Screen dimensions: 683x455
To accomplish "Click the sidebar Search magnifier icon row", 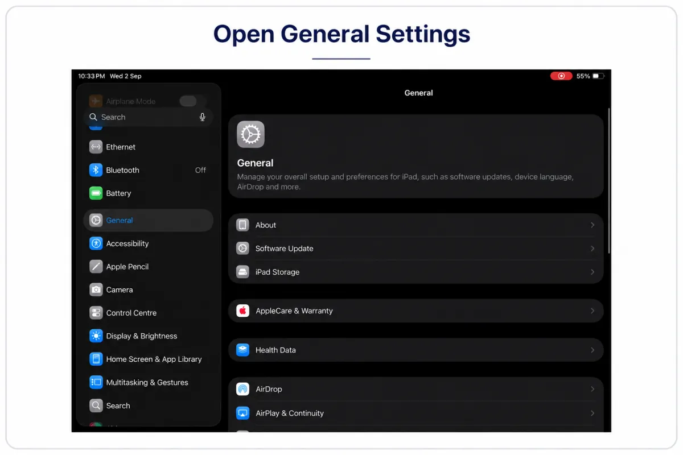I will click(96, 406).
